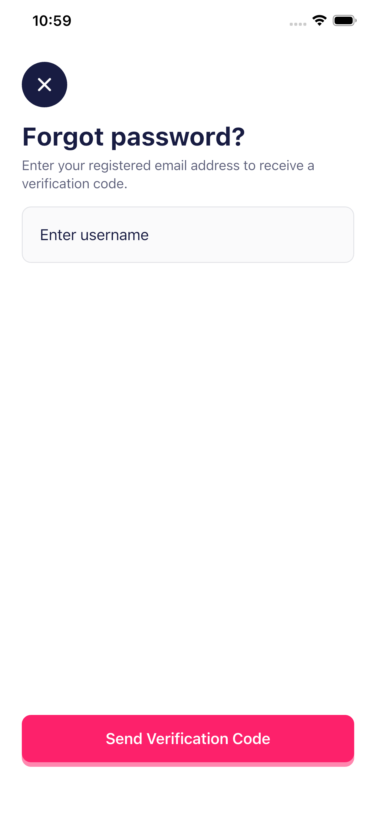Viewport: 376px width, 815px height.
Task: Tap the X close icon
Action: coord(45,85)
